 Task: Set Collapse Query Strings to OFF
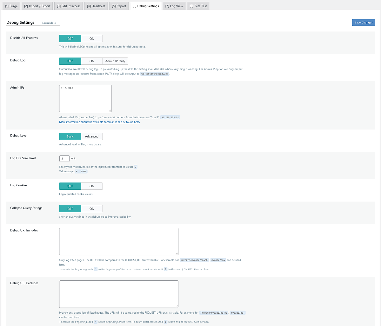pos(70,209)
